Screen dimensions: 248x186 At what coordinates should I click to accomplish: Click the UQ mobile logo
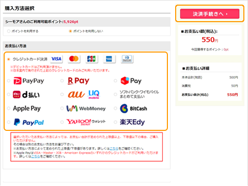[94, 94]
